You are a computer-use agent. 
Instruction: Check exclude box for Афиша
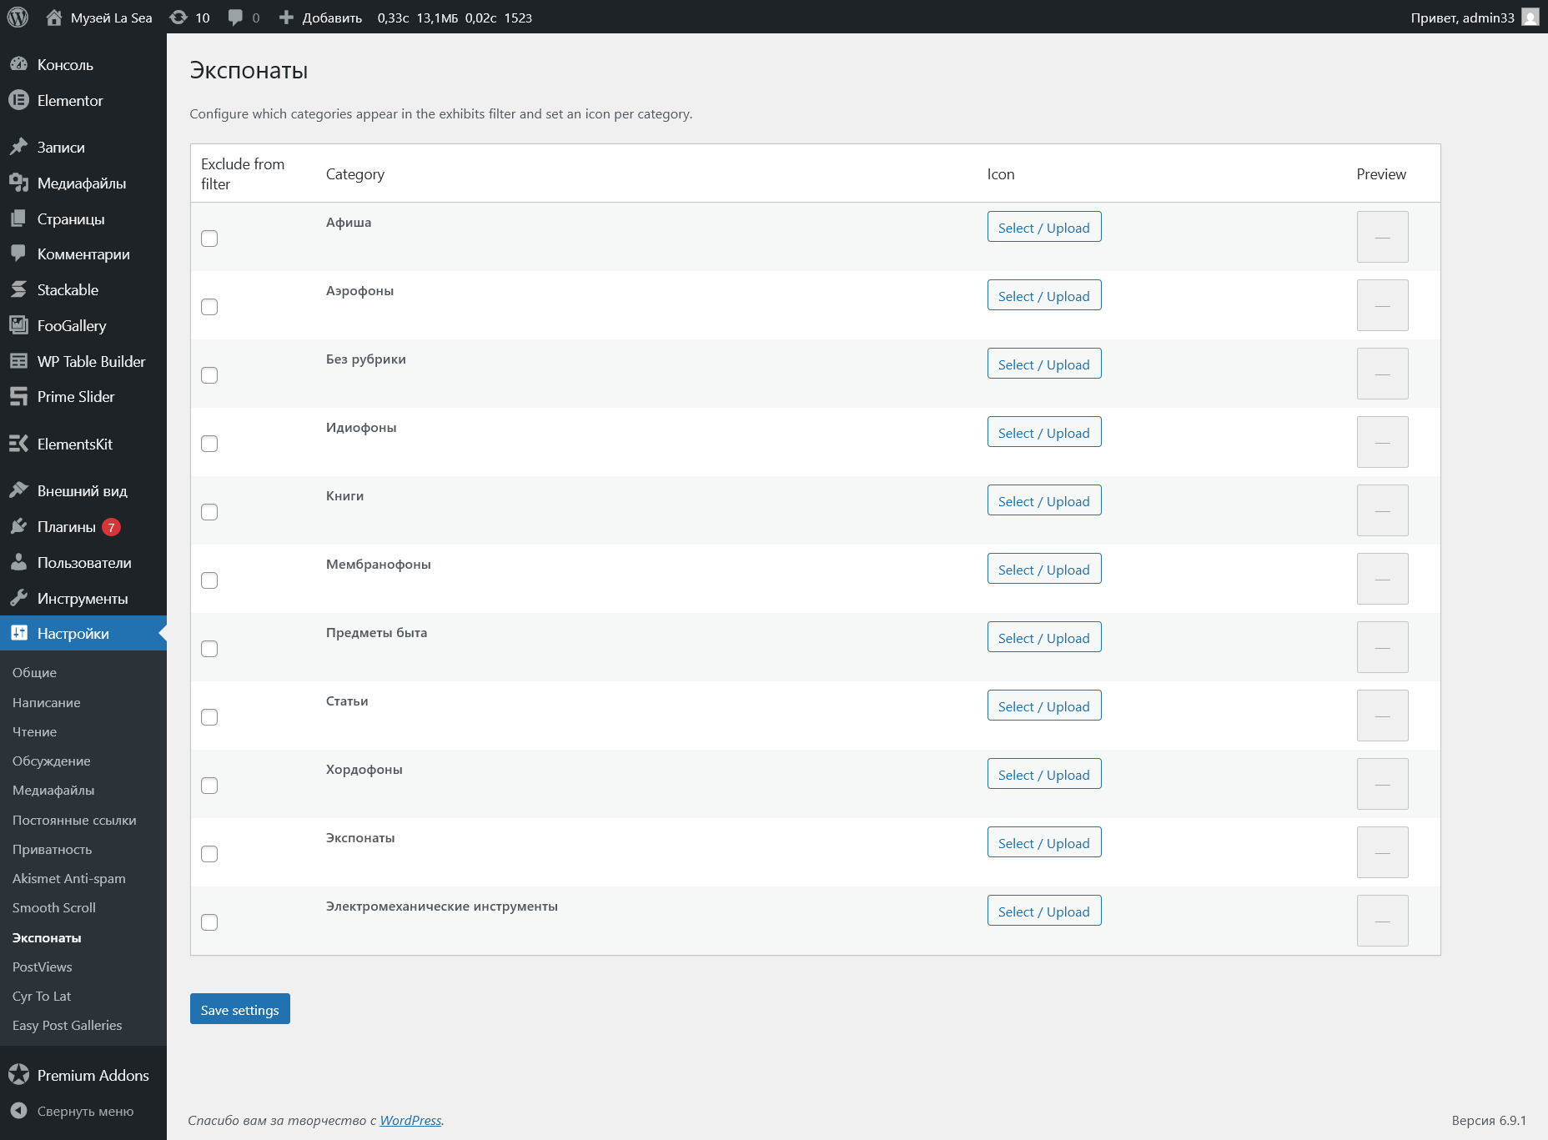[x=209, y=239]
